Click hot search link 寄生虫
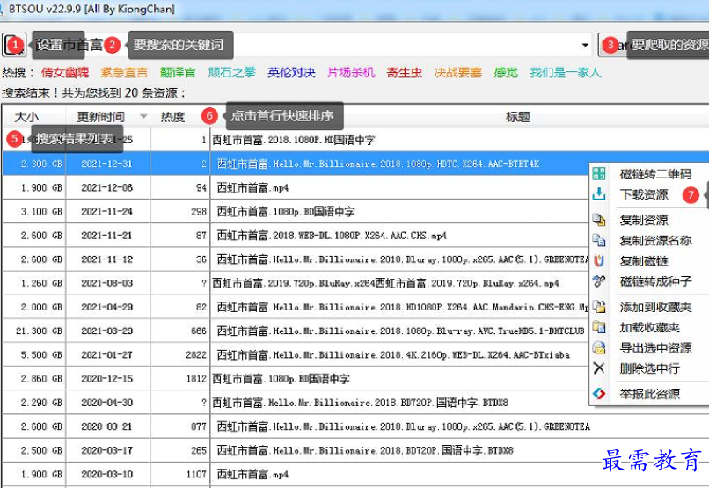 tap(405, 72)
